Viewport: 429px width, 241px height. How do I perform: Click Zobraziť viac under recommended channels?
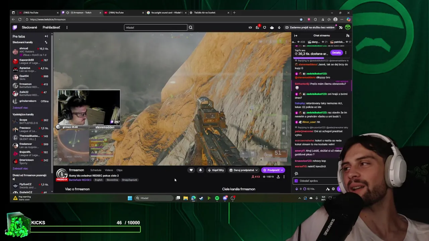[x=20, y=168]
